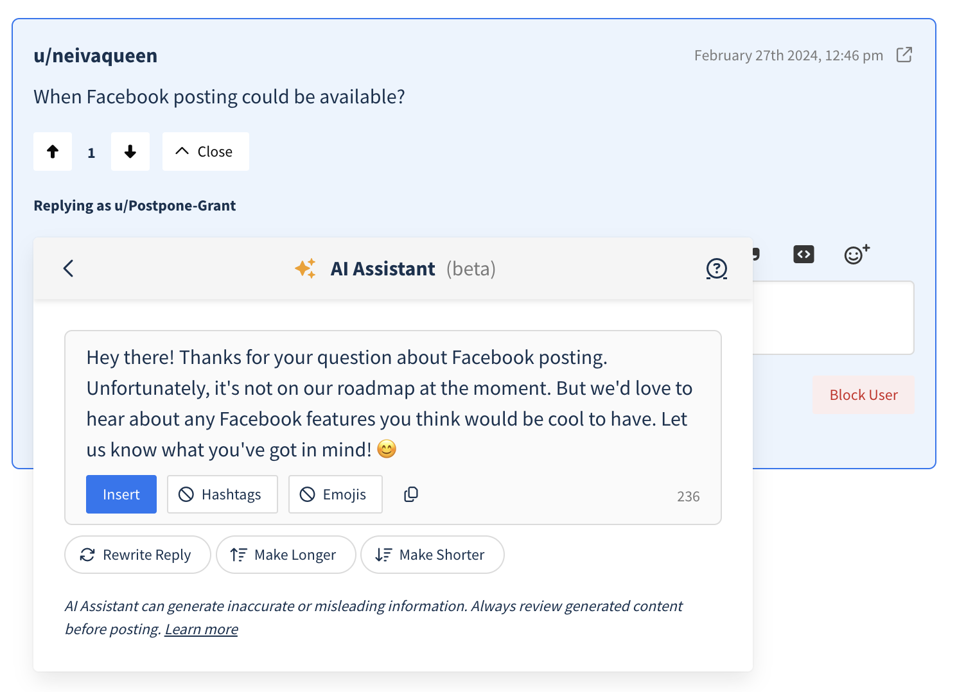The height and width of the screenshot is (692, 957).
Task: Open the emoji picker icon
Action: tap(857, 254)
